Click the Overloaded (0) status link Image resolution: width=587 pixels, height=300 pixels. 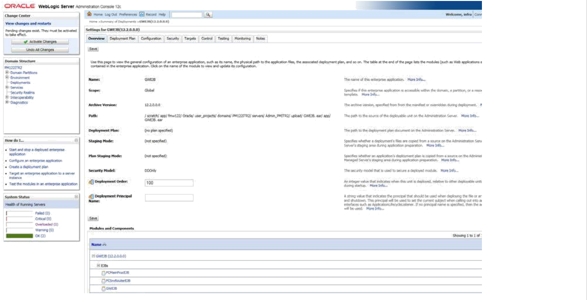point(47,224)
